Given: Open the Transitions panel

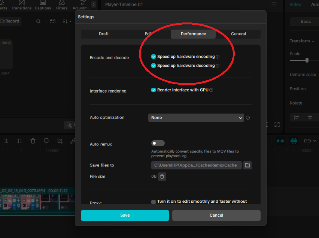Looking at the screenshot, I should click(21, 5).
